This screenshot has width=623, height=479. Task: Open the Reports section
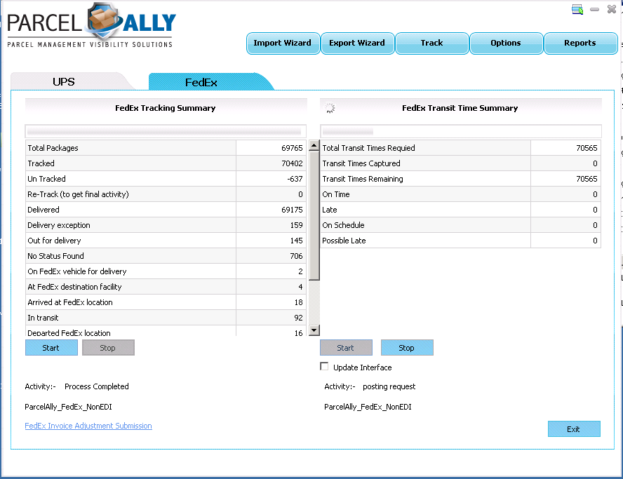(x=580, y=43)
